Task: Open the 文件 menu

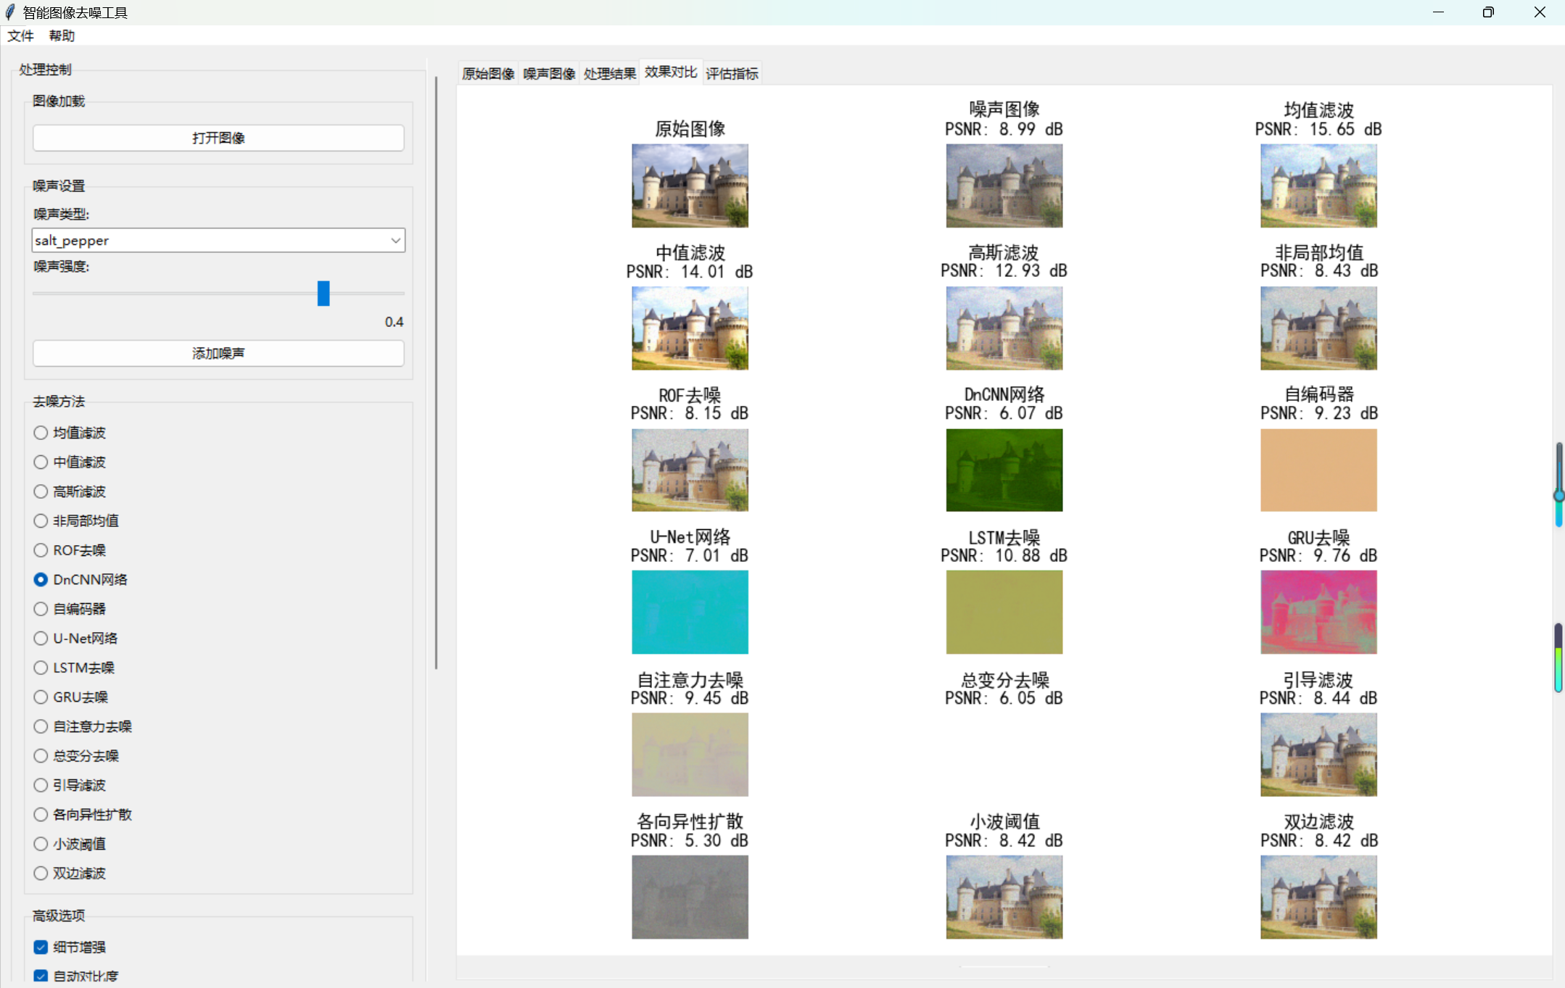Action: click(20, 36)
